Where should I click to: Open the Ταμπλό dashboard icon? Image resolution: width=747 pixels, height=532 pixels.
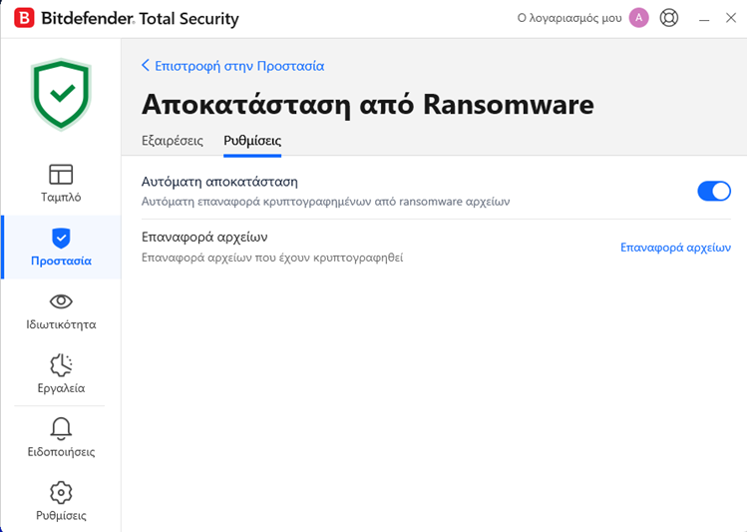click(61, 175)
